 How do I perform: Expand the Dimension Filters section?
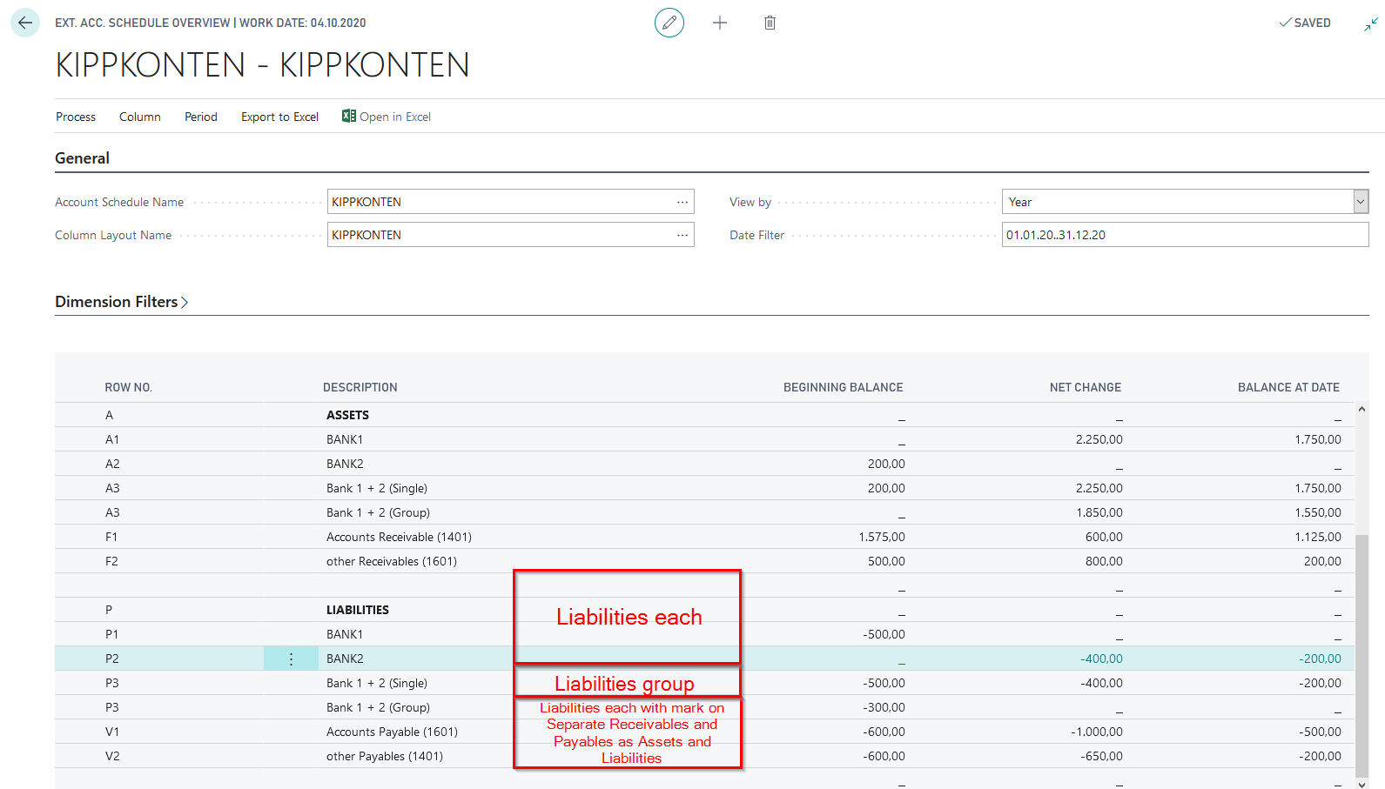[x=121, y=302]
